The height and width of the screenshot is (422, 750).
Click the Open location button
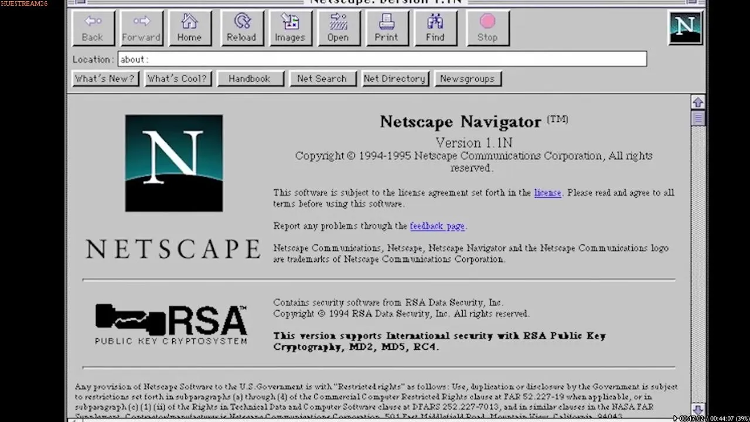pos(339,28)
